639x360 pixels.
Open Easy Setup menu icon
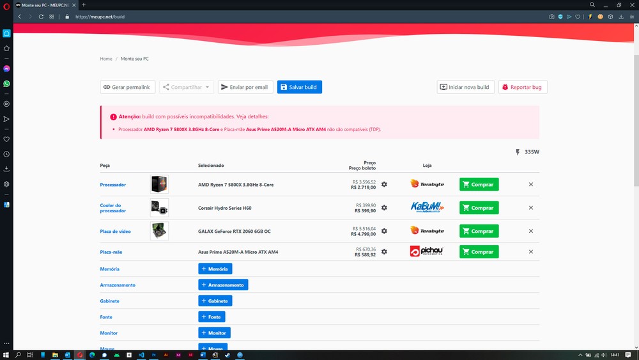[632, 17]
